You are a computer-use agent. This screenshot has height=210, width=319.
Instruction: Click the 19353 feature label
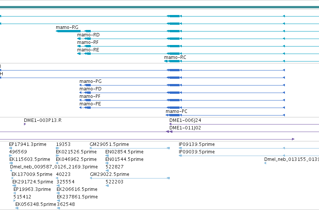[63, 144]
